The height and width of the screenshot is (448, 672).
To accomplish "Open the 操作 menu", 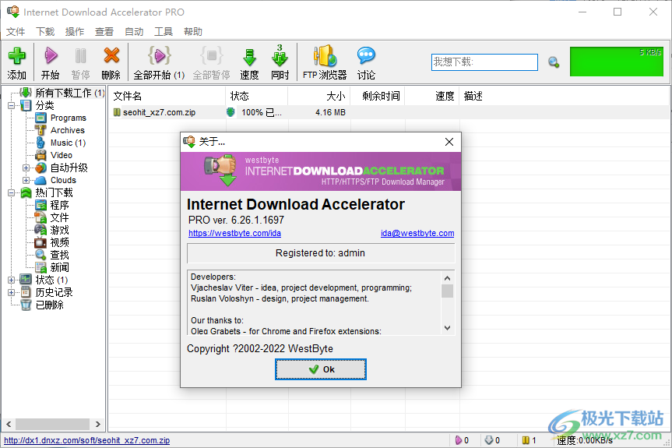I will pos(75,32).
